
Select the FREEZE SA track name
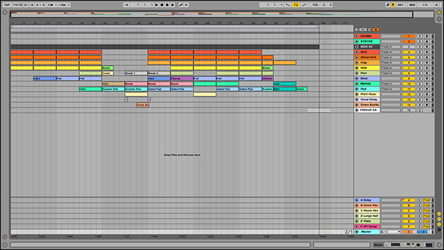[369, 110]
